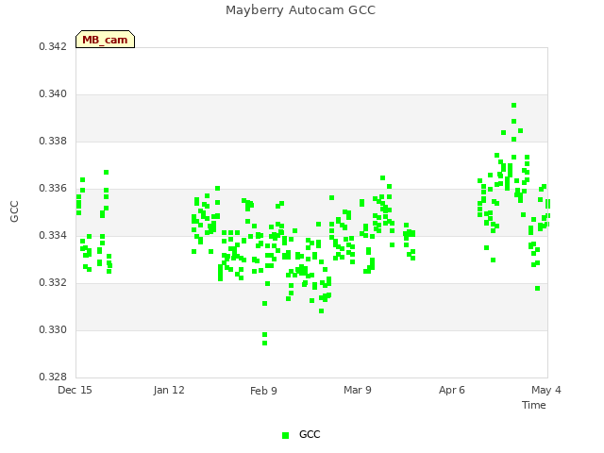The height and width of the screenshot is (453, 604).
Task: Click the Feb 9 x-axis label
Action: pyautogui.click(x=263, y=391)
